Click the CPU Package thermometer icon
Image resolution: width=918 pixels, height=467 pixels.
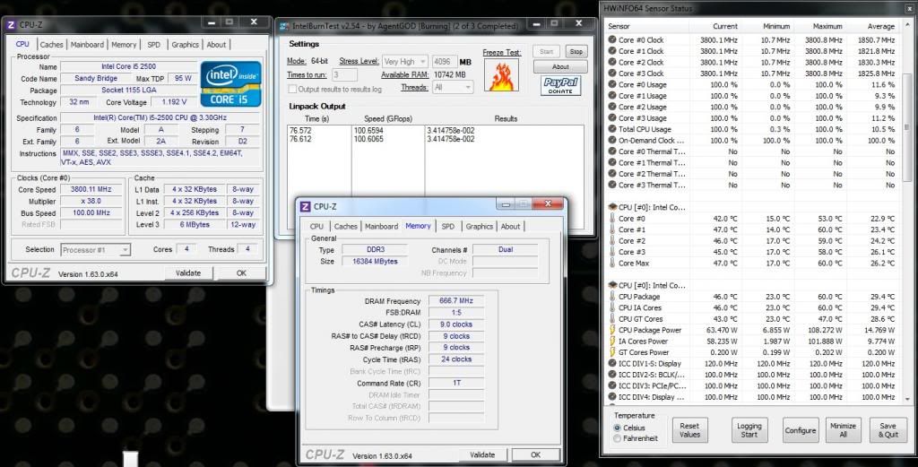pos(612,296)
